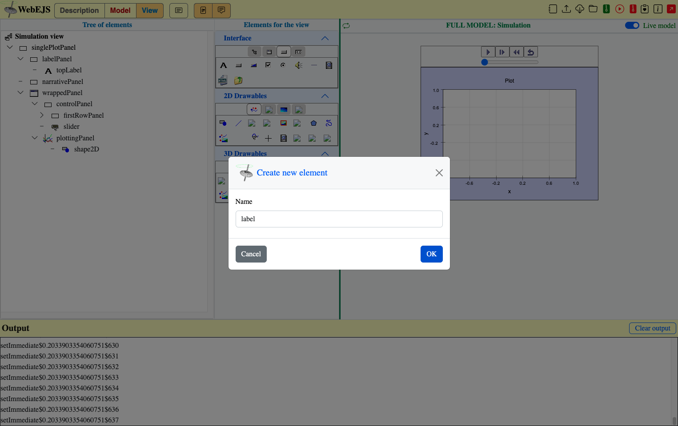Image resolution: width=678 pixels, height=426 pixels.
Task: Collapse the Interface palette section
Action: tap(325, 38)
